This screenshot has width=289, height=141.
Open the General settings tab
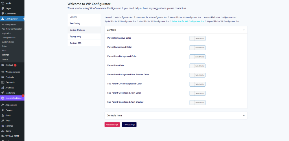click(84, 17)
